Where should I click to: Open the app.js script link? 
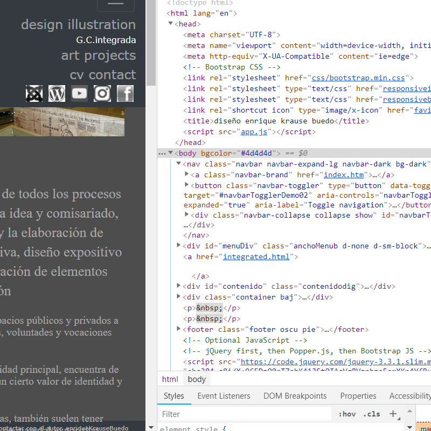[254, 132]
